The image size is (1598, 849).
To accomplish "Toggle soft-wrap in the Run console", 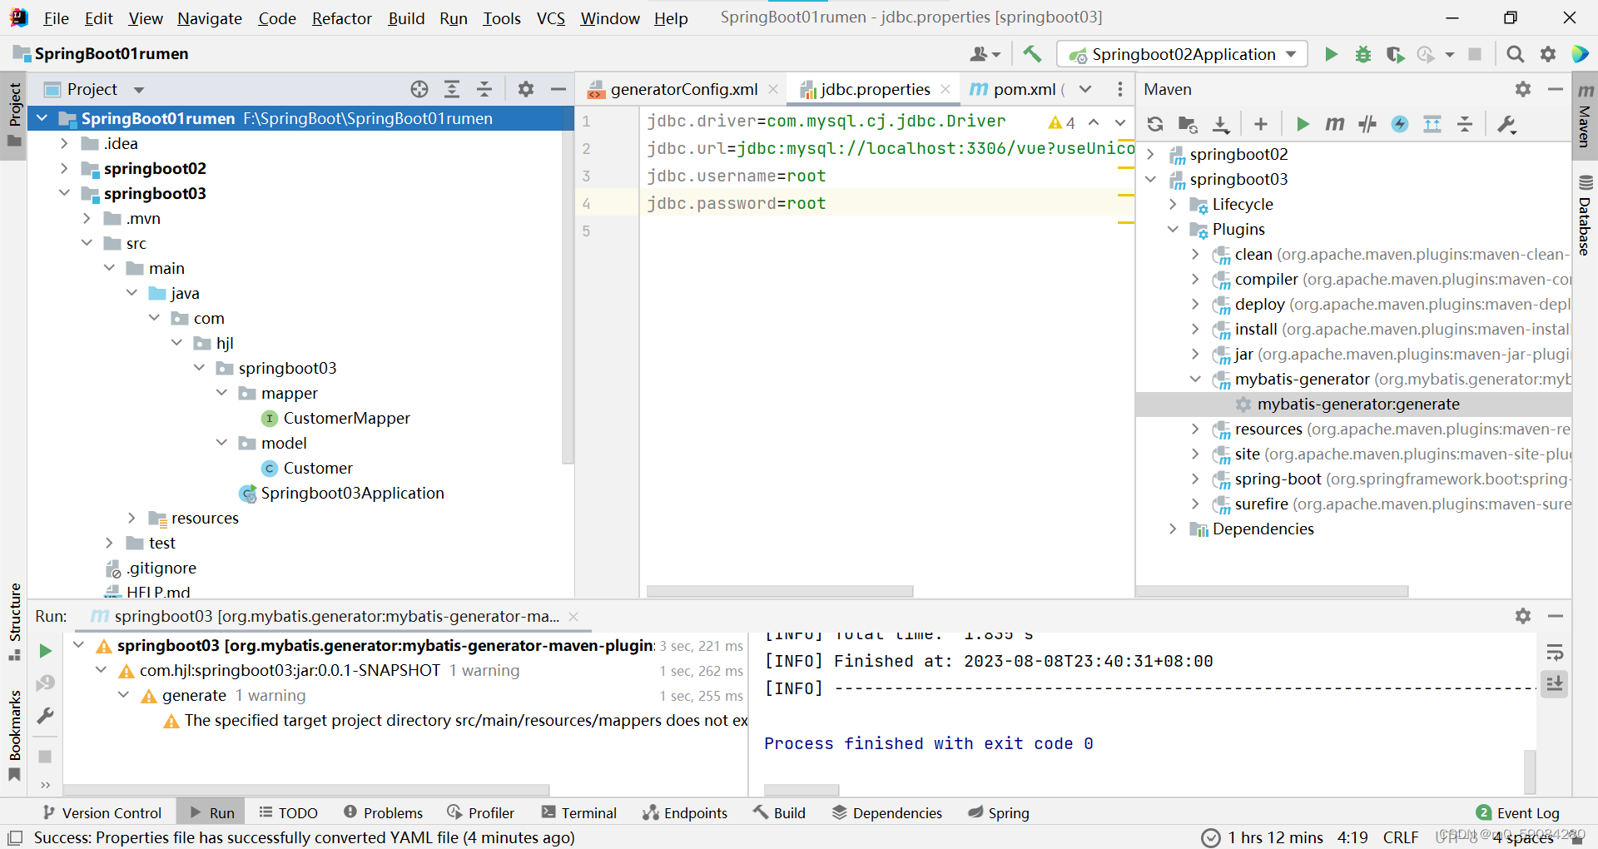I will point(1555,652).
